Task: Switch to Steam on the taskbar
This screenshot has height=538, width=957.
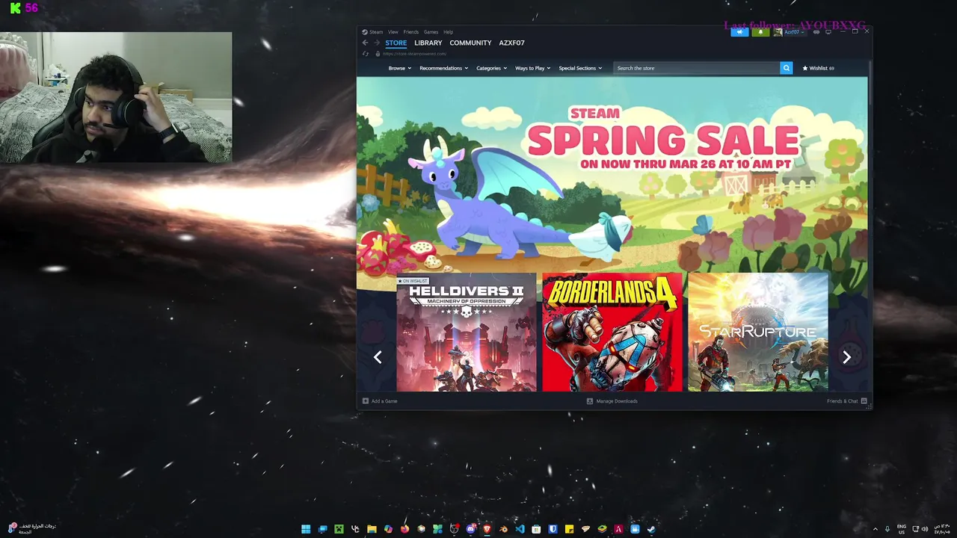Action: click(651, 529)
